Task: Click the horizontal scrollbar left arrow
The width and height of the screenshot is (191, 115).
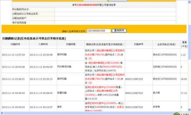Action: point(1,113)
